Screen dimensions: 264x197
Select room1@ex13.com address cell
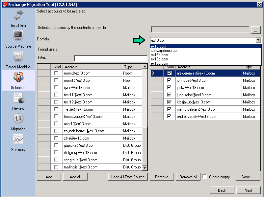pos(92,80)
